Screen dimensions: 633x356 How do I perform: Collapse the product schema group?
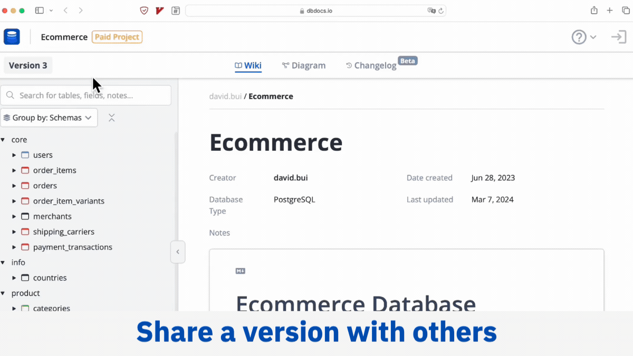click(x=3, y=293)
